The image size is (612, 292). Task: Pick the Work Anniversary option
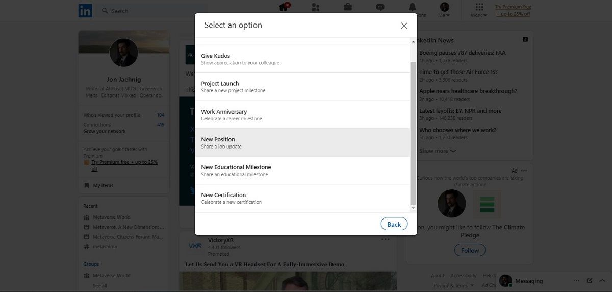click(302, 115)
